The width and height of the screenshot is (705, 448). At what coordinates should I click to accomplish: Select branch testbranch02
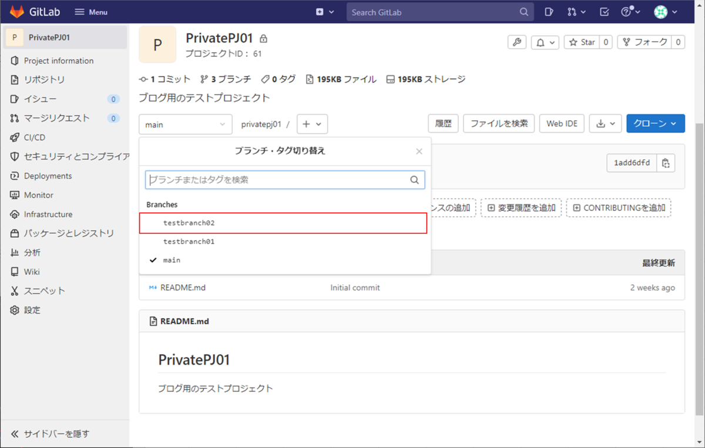click(283, 223)
